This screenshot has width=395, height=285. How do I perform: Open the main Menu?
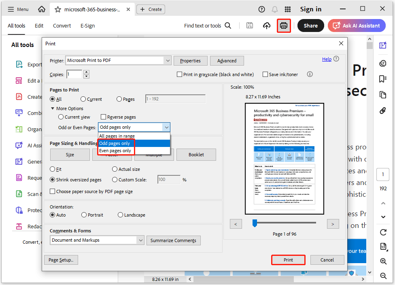(18, 9)
